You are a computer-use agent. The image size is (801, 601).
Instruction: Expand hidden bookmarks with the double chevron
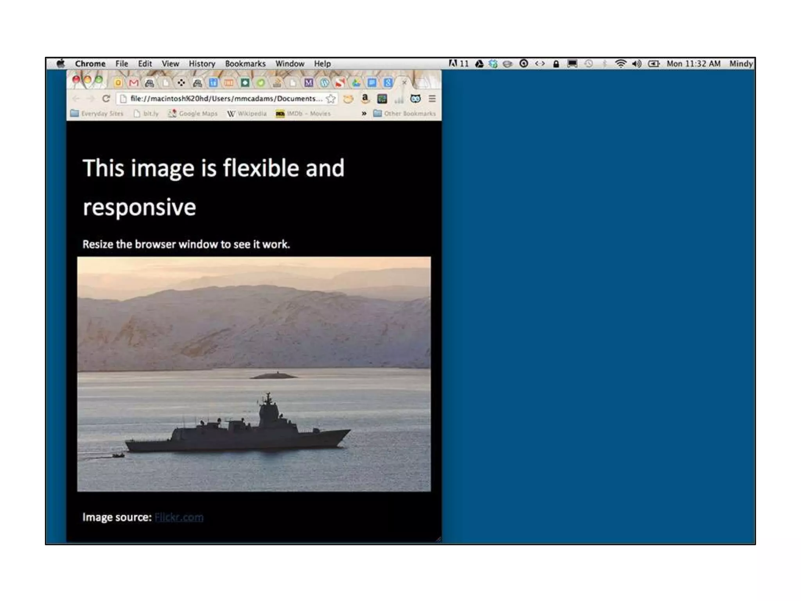[x=364, y=113]
